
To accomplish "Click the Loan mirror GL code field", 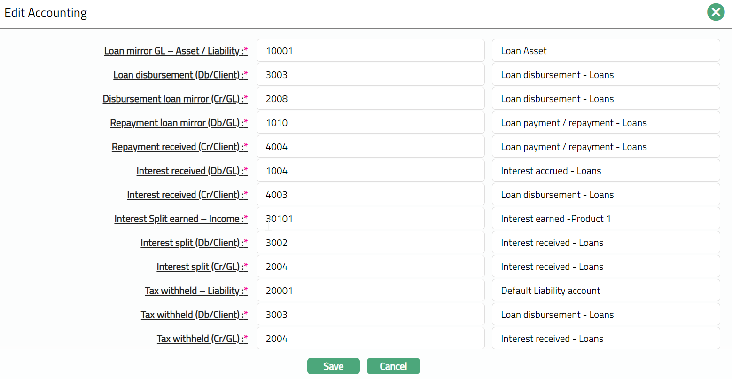I will tap(370, 51).
